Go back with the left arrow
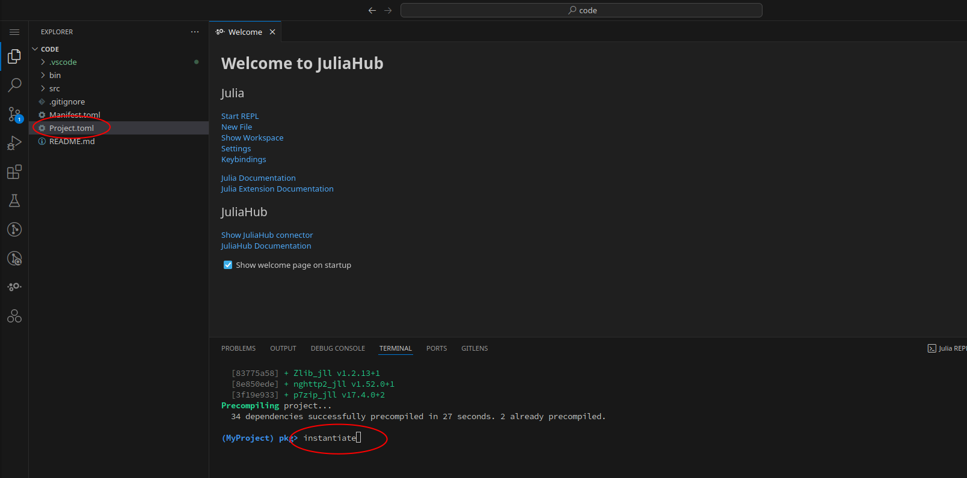This screenshot has height=478, width=967. (372, 10)
